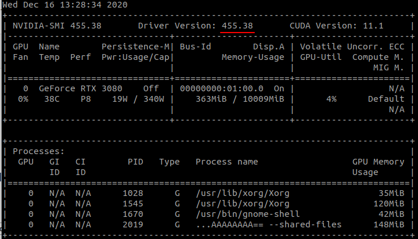Select power usage '19W / 340W'
The image size is (418, 239).
[138, 99]
